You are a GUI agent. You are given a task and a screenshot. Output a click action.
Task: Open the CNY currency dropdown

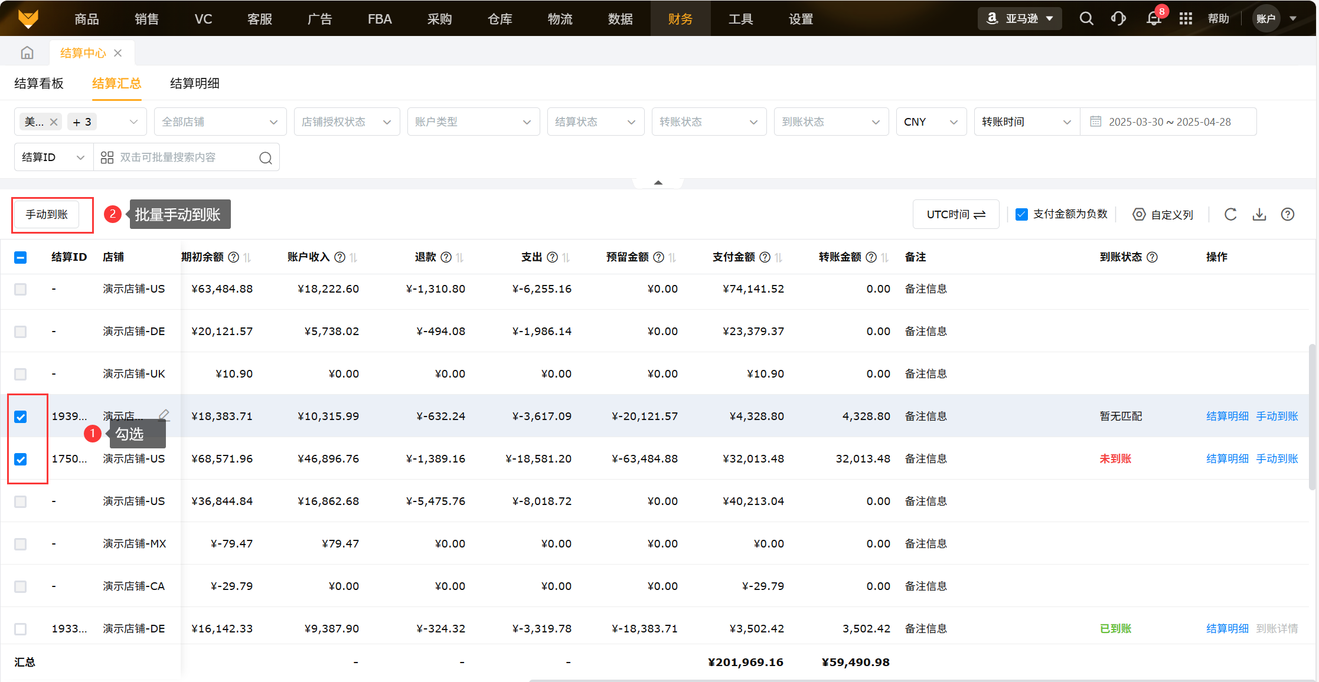(931, 122)
